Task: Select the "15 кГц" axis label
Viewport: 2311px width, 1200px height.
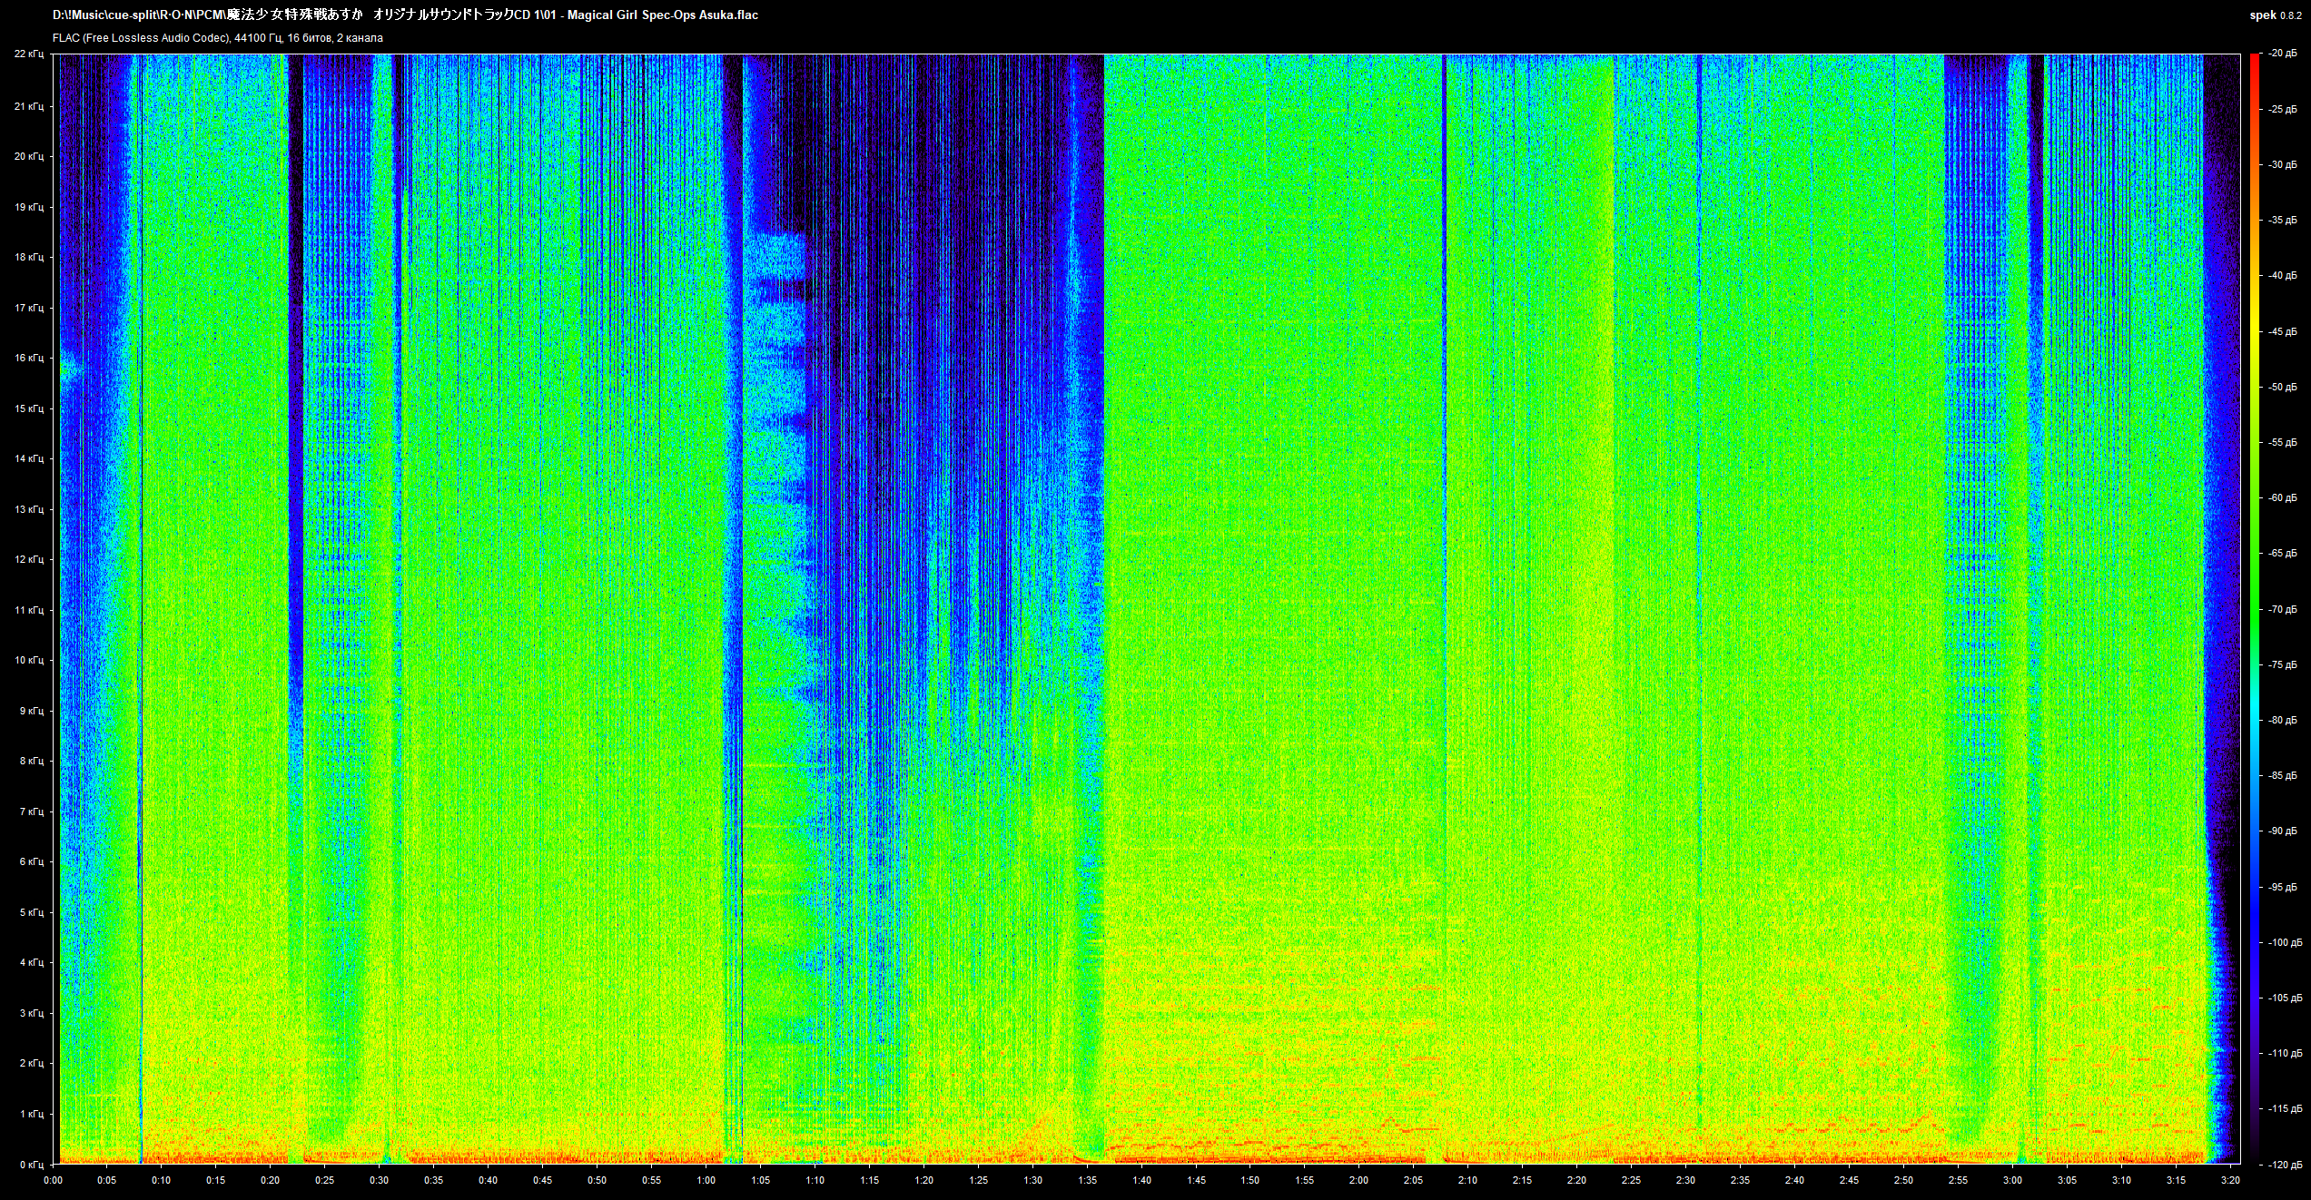Action: tap(28, 408)
